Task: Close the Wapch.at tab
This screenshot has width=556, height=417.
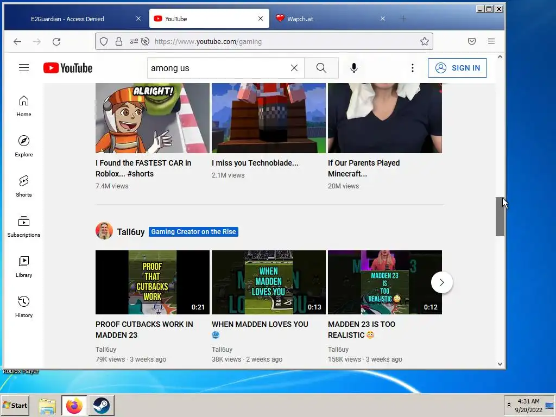Action: click(383, 18)
